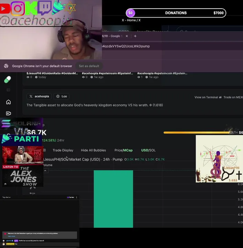Click the pump.fun pill logo
The image size is (243, 248).
pyautogui.click(x=8, y=80)
